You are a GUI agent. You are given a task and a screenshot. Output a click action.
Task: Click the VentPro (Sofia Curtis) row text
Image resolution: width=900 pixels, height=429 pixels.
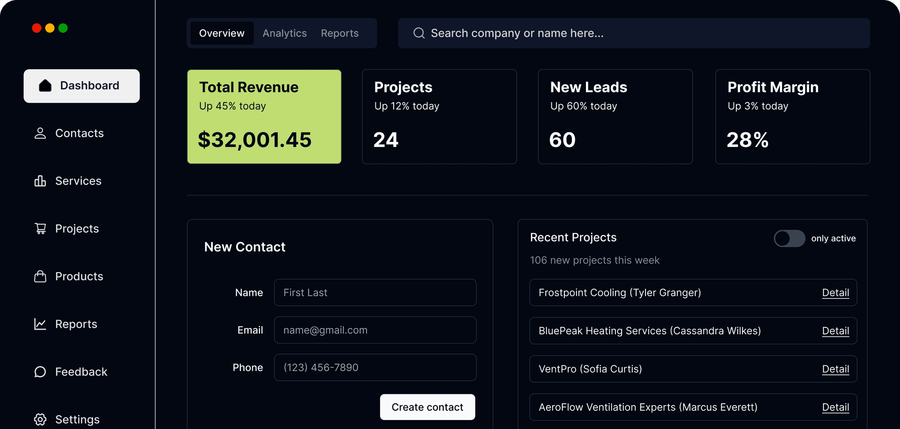pos(590,369)
